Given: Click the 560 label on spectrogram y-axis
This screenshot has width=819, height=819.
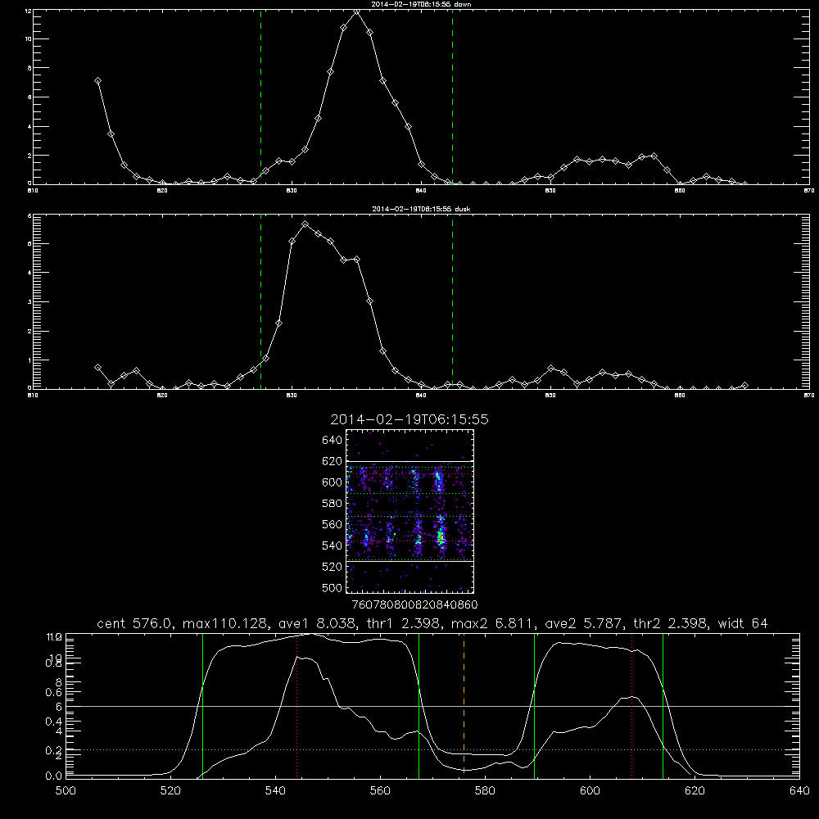Looking at the screenshot, I should pyautogui.click(x=333, y=524).
